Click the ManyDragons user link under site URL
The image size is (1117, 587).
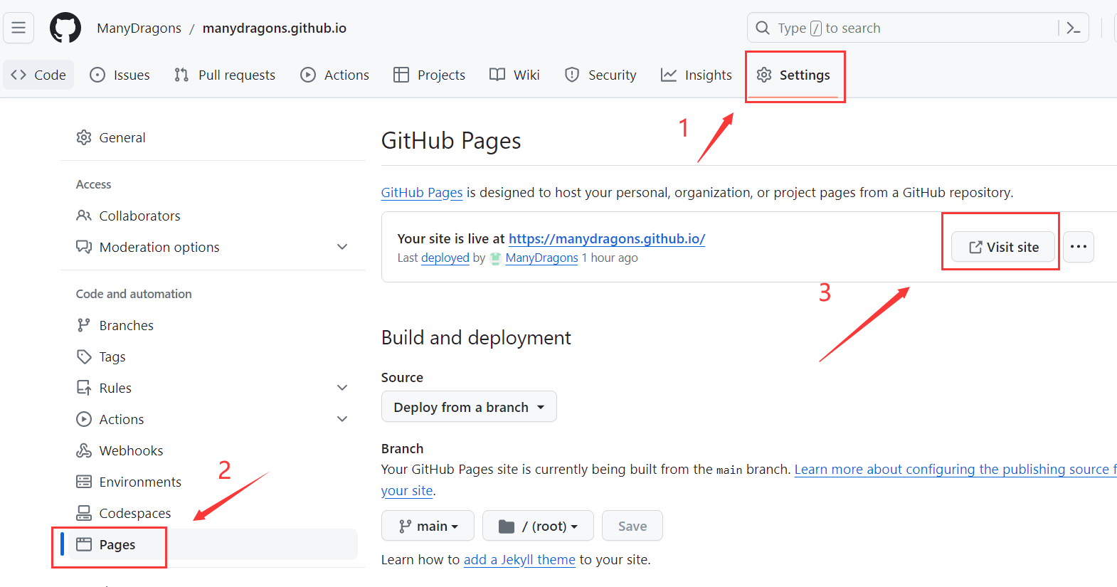coord(541,258)
